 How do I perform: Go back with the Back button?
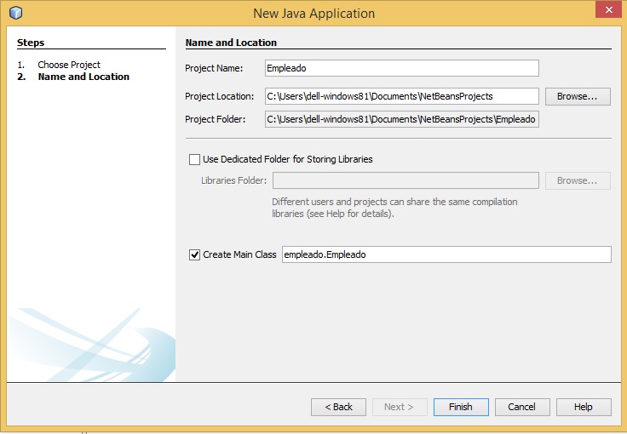pos(338,407)
